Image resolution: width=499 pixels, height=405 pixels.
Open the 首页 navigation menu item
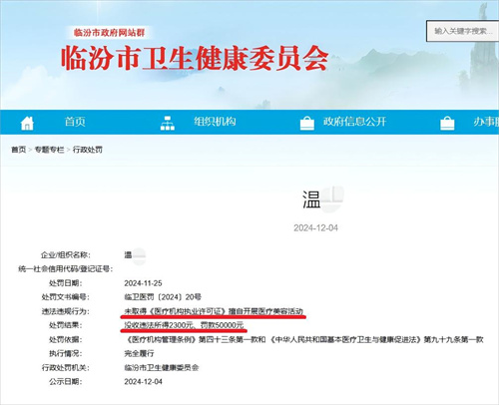point(75,122)
